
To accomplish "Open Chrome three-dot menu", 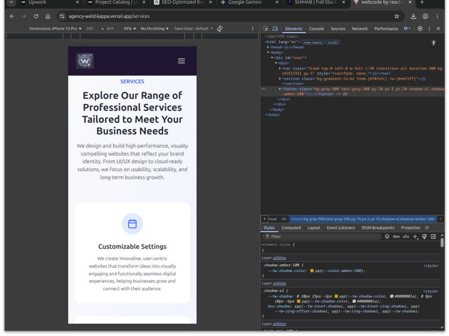I will point(437,16).
